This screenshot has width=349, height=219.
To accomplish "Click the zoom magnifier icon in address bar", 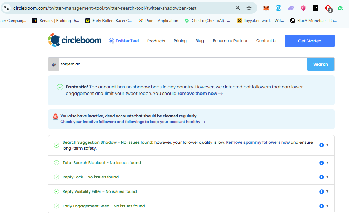I will pyautogui.click(x=238, y=8).
